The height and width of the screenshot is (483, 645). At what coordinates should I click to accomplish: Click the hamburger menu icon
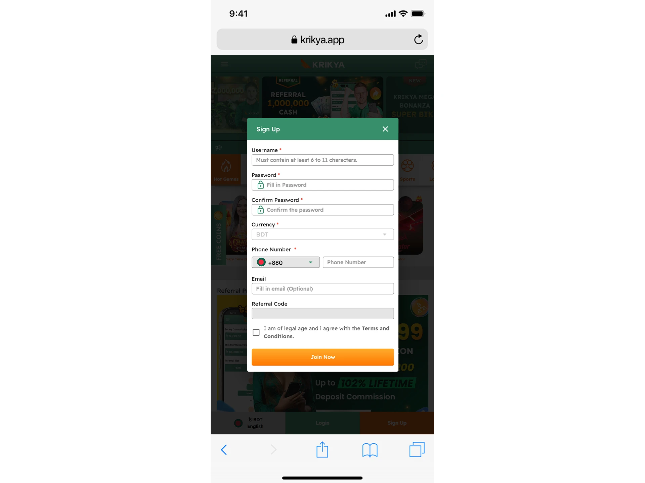pyautogui.click(x=225, y=64)
